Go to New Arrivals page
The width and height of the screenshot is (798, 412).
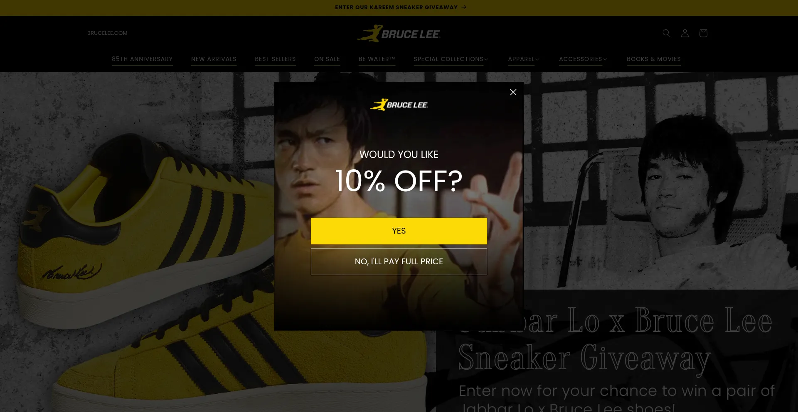[214, 59]
